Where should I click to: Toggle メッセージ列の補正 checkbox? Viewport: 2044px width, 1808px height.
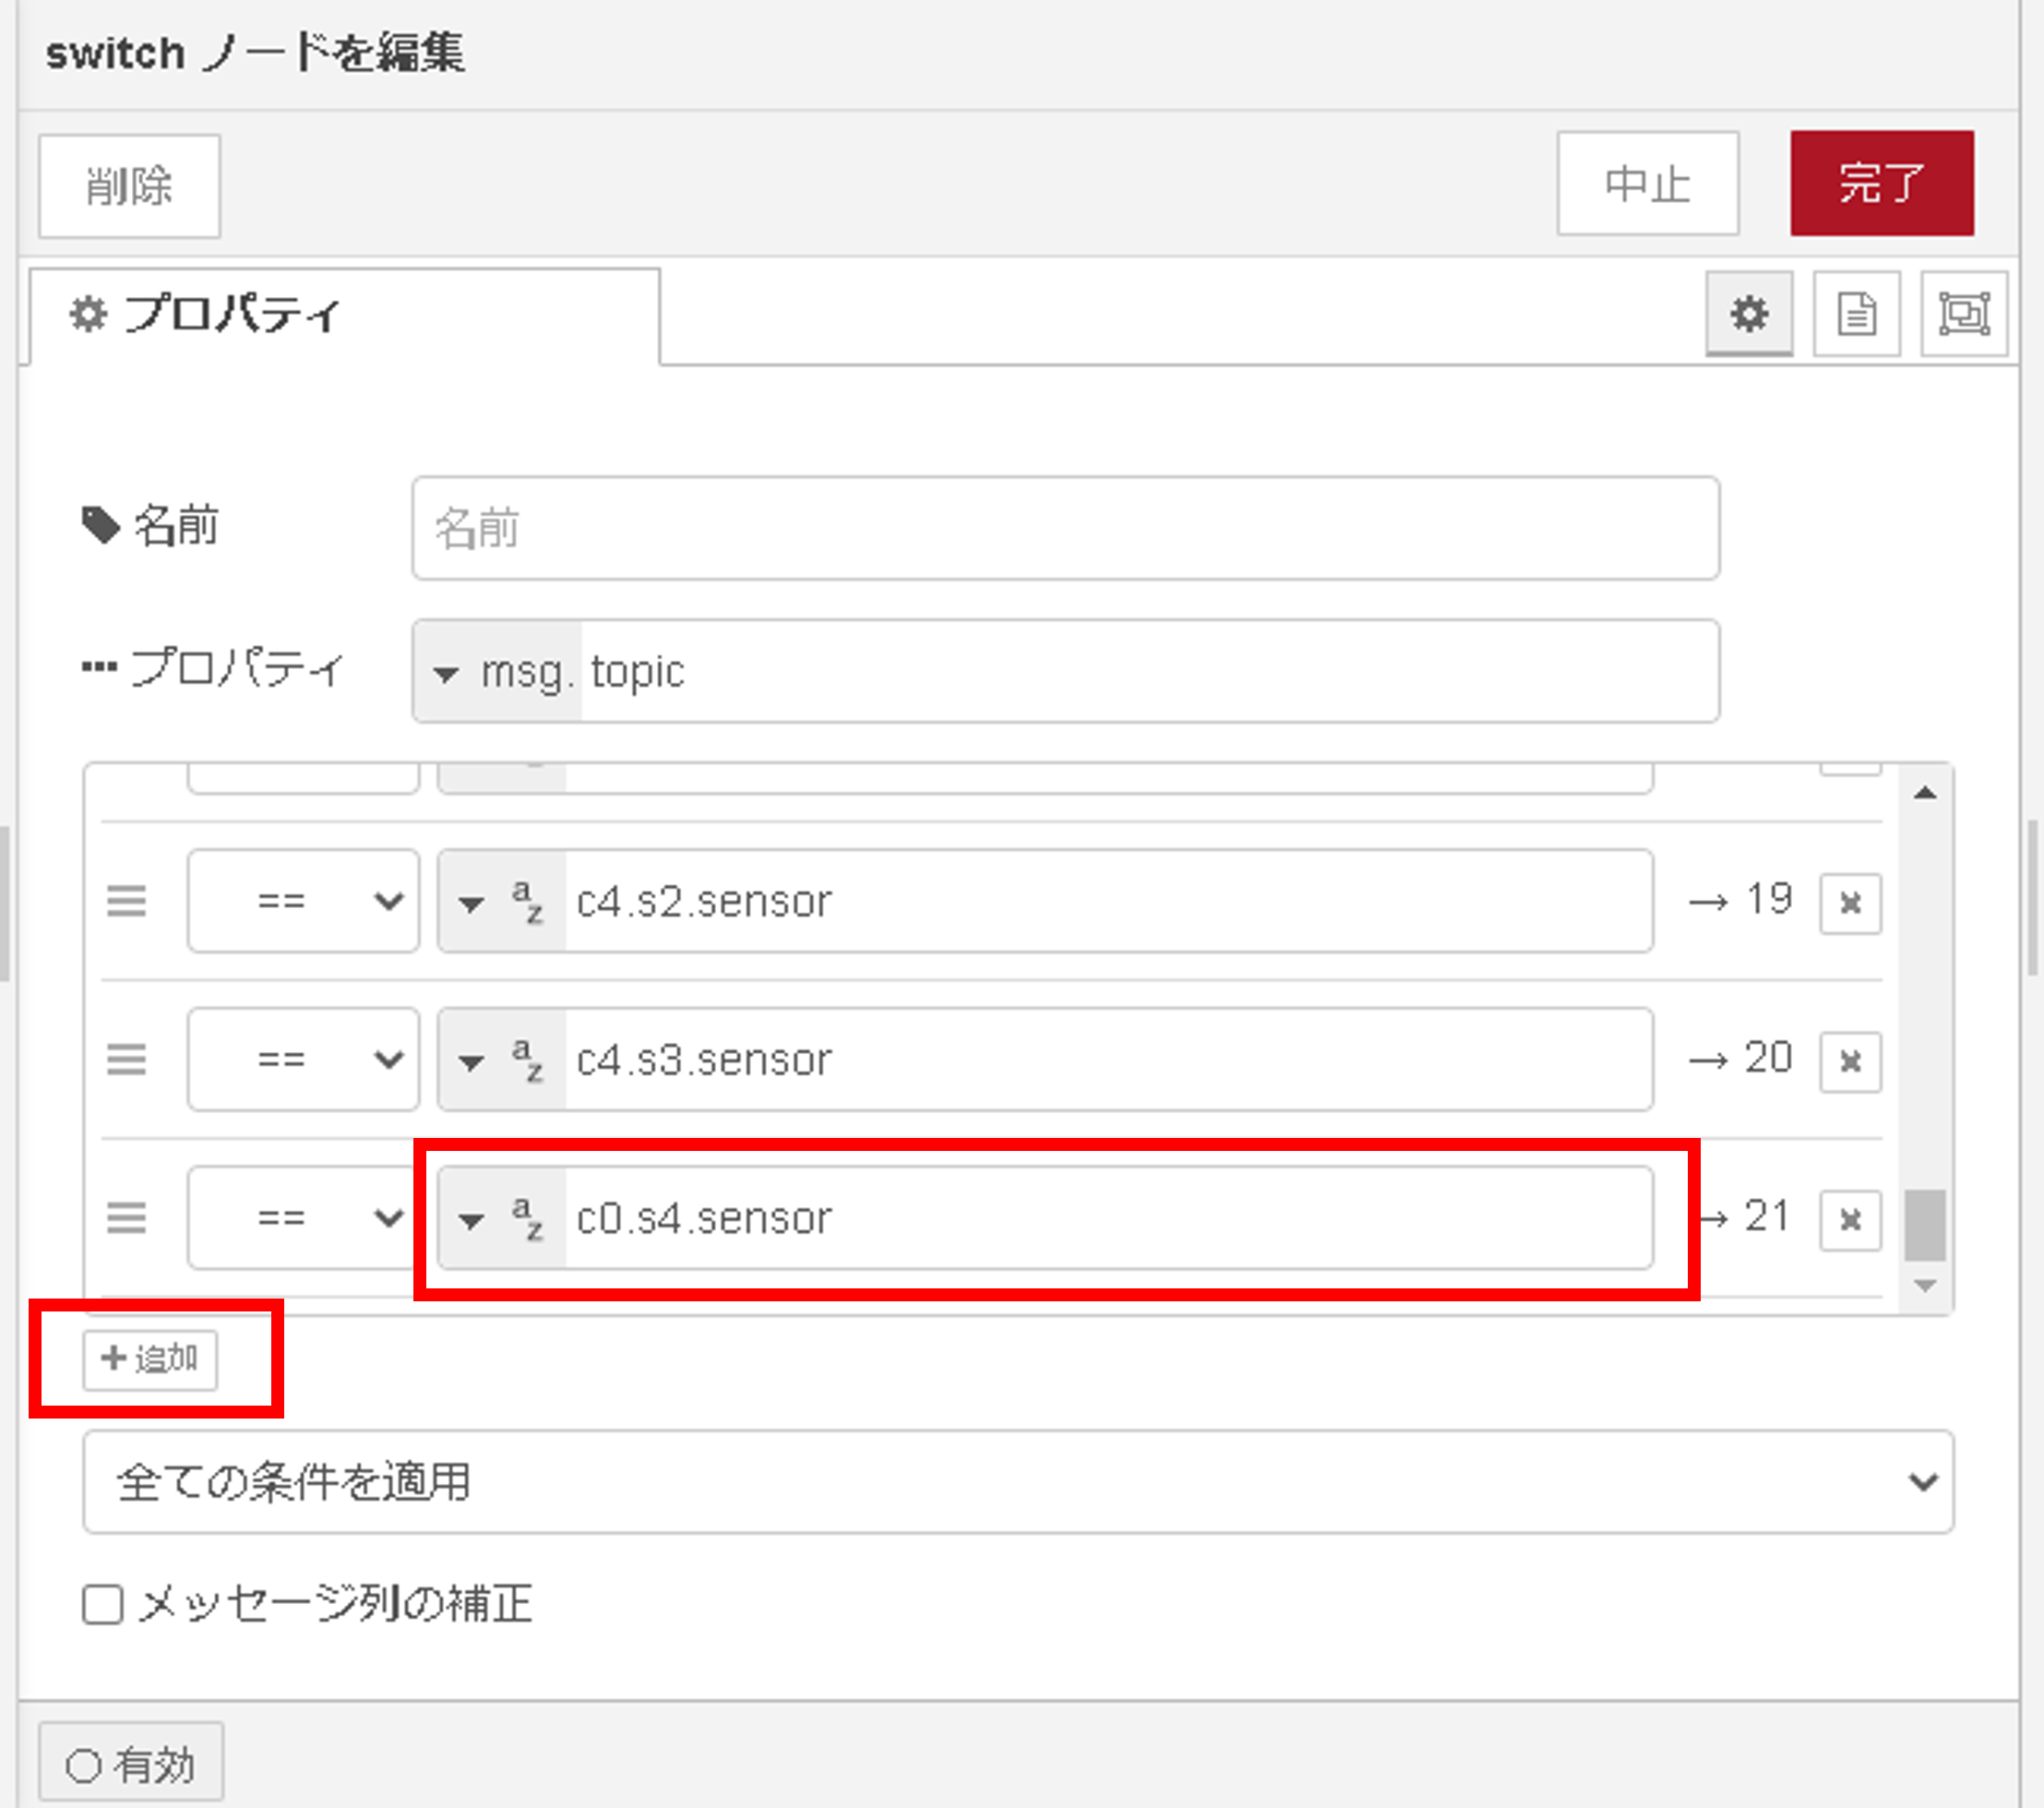click(103, 1604)
